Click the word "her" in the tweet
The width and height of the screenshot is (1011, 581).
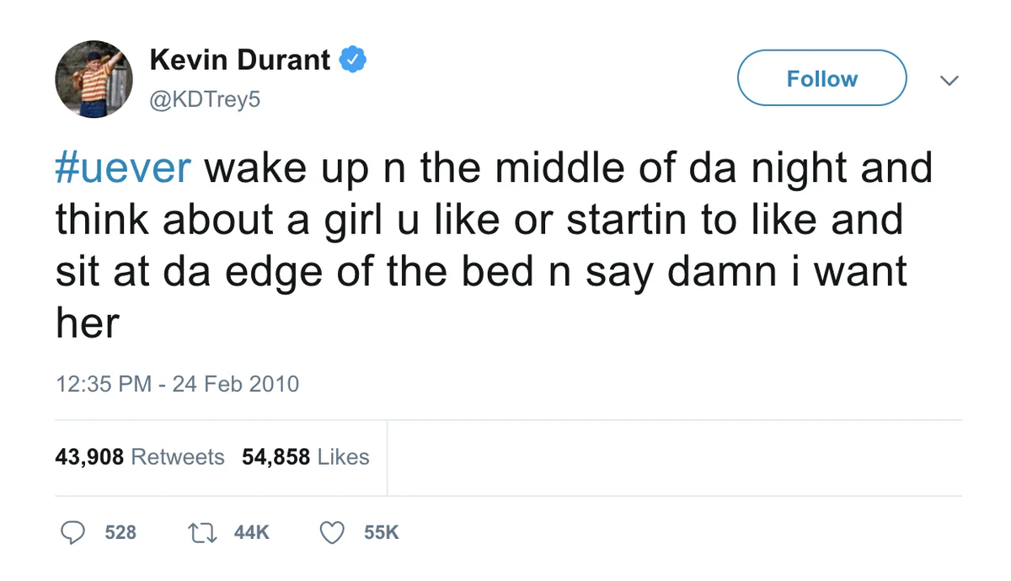click(x=88, y=322)
